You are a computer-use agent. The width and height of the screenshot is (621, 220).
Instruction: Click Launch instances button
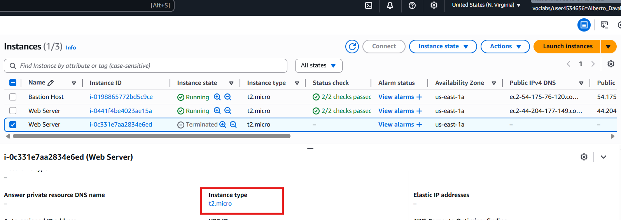[567, 46]
